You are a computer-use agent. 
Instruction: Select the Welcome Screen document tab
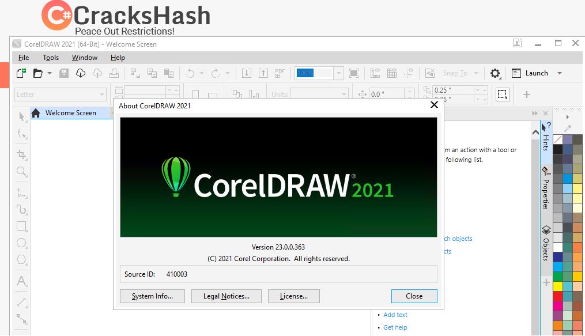pos(70,112)
